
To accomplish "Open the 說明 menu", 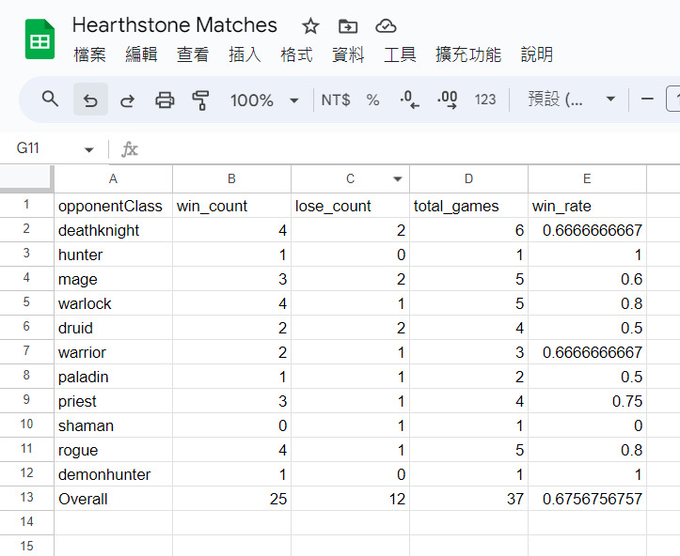I will (x=537, y=55).
